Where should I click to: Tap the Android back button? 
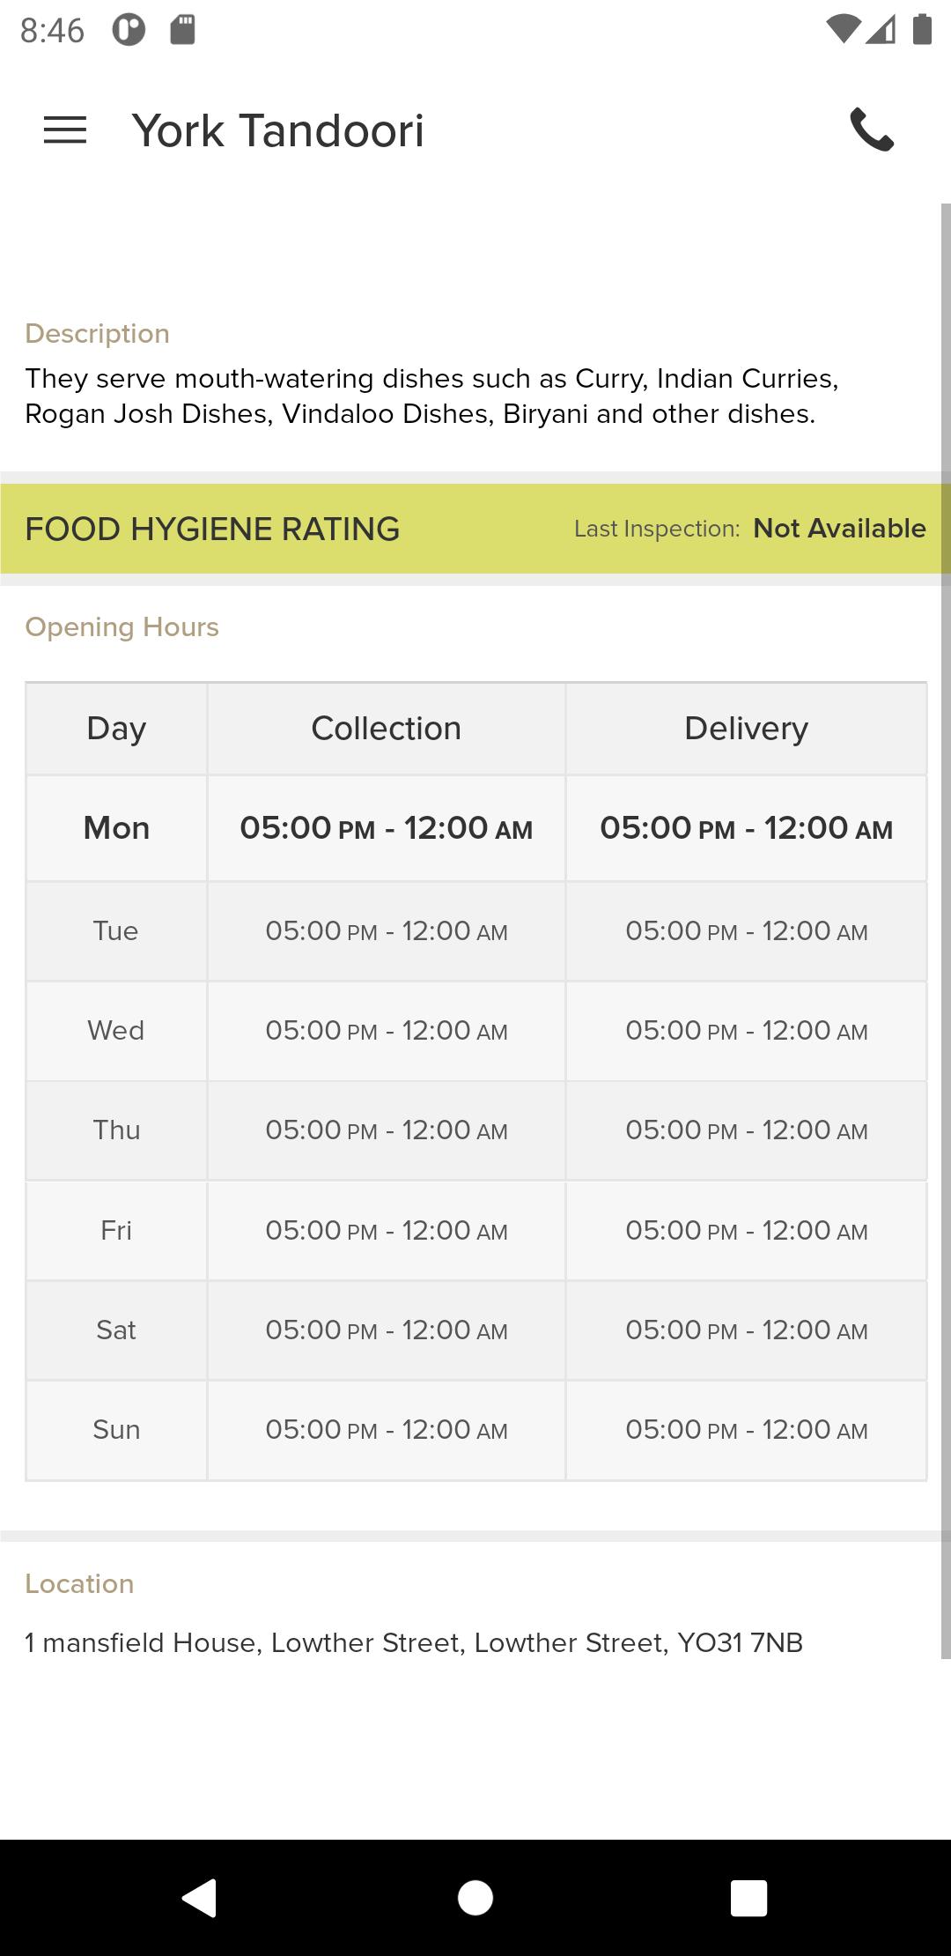pyautogui.click(x=200, y=1897)
